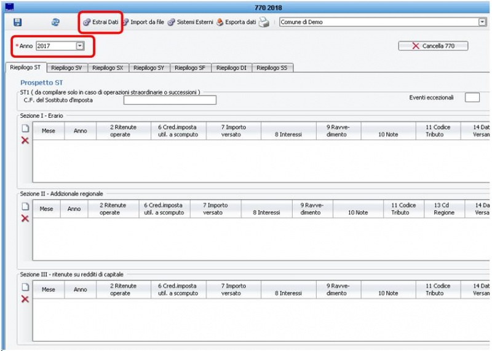The image size is (492, 351).
Task: Open the Riepilogo DI tab
Action: (231, 68)
